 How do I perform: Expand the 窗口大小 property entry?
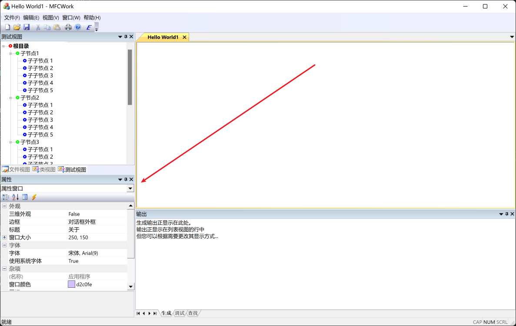click(x=4, y=237)
